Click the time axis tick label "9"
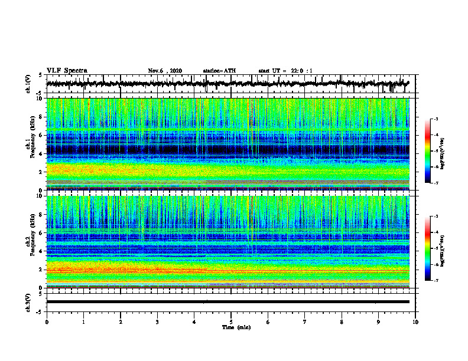This screenshot has width=468, height=361. pos(378,322)
